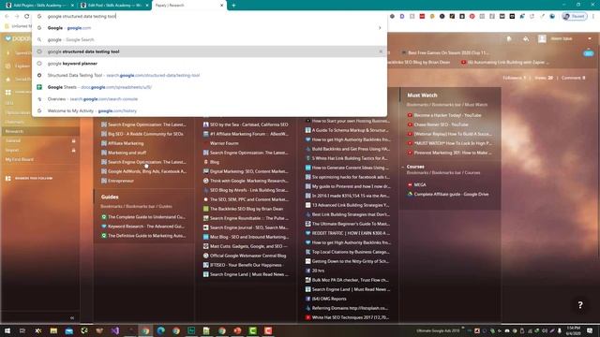Choose the 'google keyword planner' suggestion
600x337 pixels.
click(x=210, y=64)
